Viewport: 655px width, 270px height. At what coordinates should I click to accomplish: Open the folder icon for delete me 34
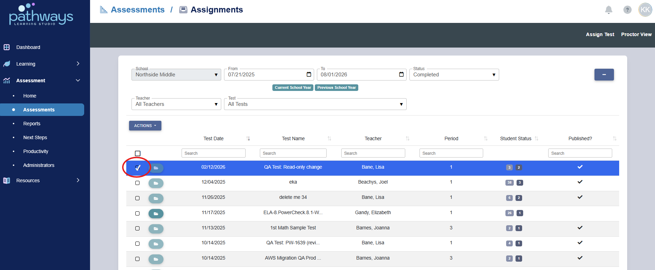[x=156, y=198]
